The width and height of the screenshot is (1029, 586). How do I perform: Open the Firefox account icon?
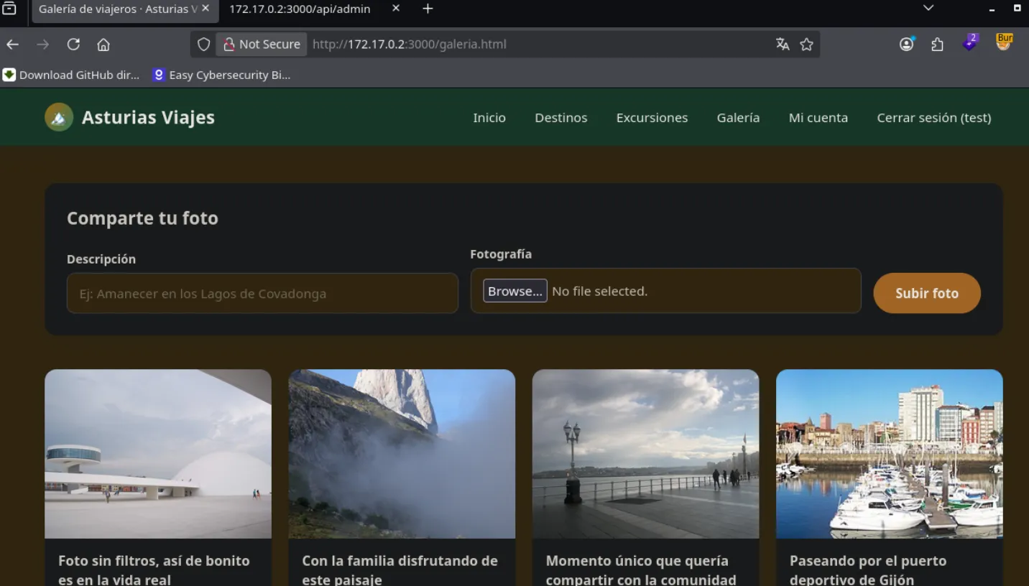tap(907, 45)
